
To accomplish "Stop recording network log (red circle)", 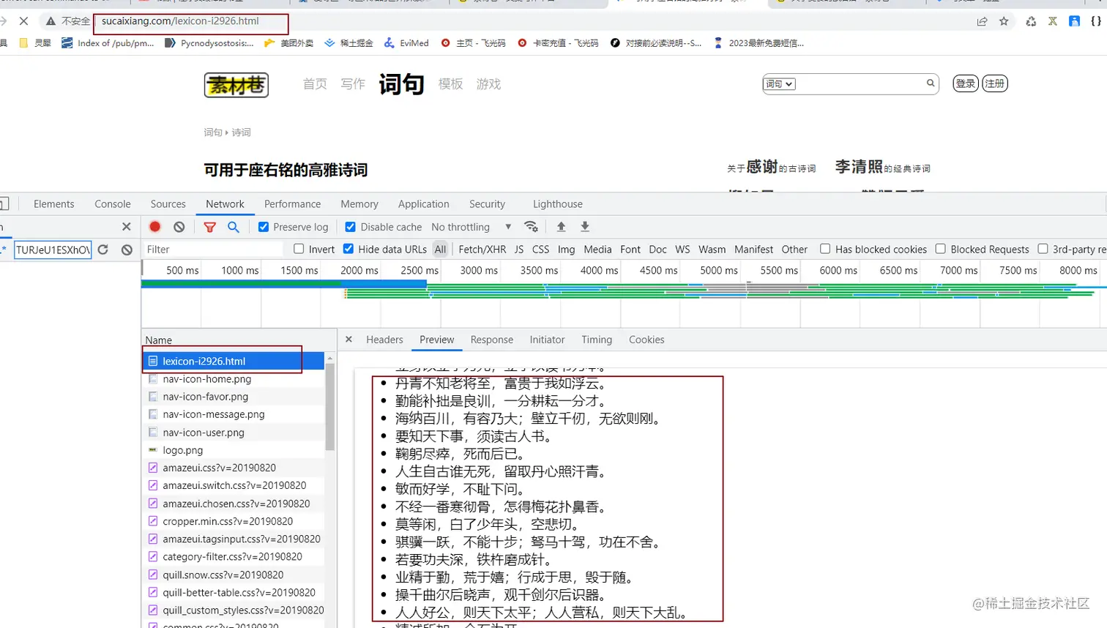I will coord(155,227).
